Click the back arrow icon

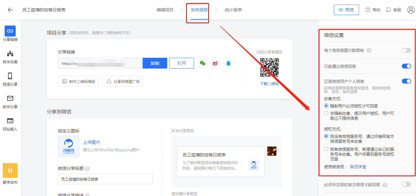pos(10,10)
